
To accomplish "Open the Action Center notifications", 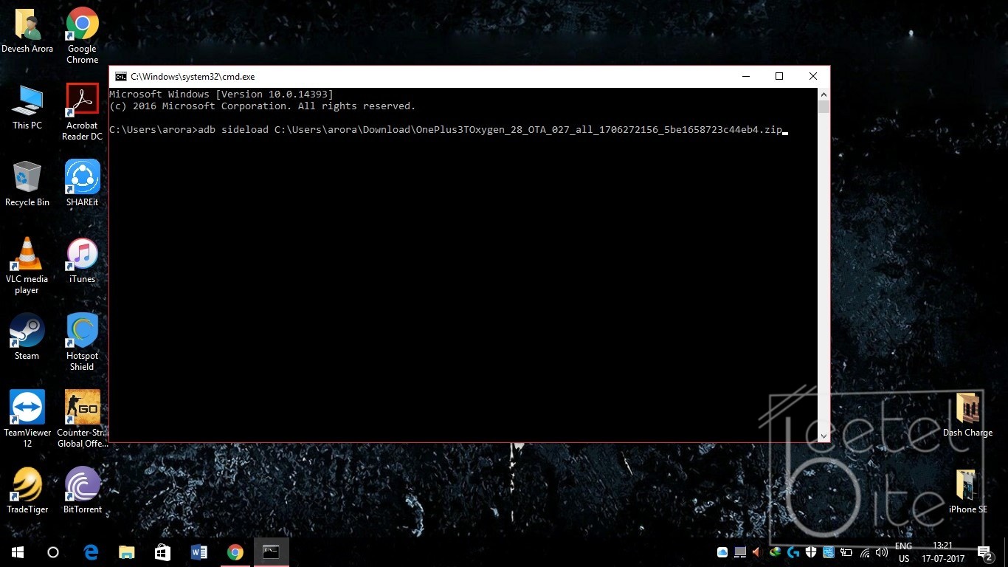I will 984,552.
